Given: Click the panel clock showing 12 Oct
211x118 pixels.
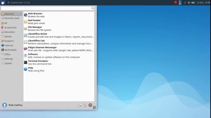Looking at the screenshot, I should pyautogui.click(x=203, y=3).
